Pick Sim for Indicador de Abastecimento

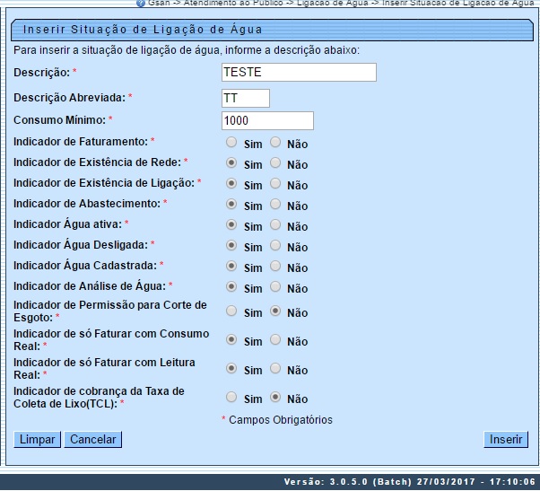point(231,205)
